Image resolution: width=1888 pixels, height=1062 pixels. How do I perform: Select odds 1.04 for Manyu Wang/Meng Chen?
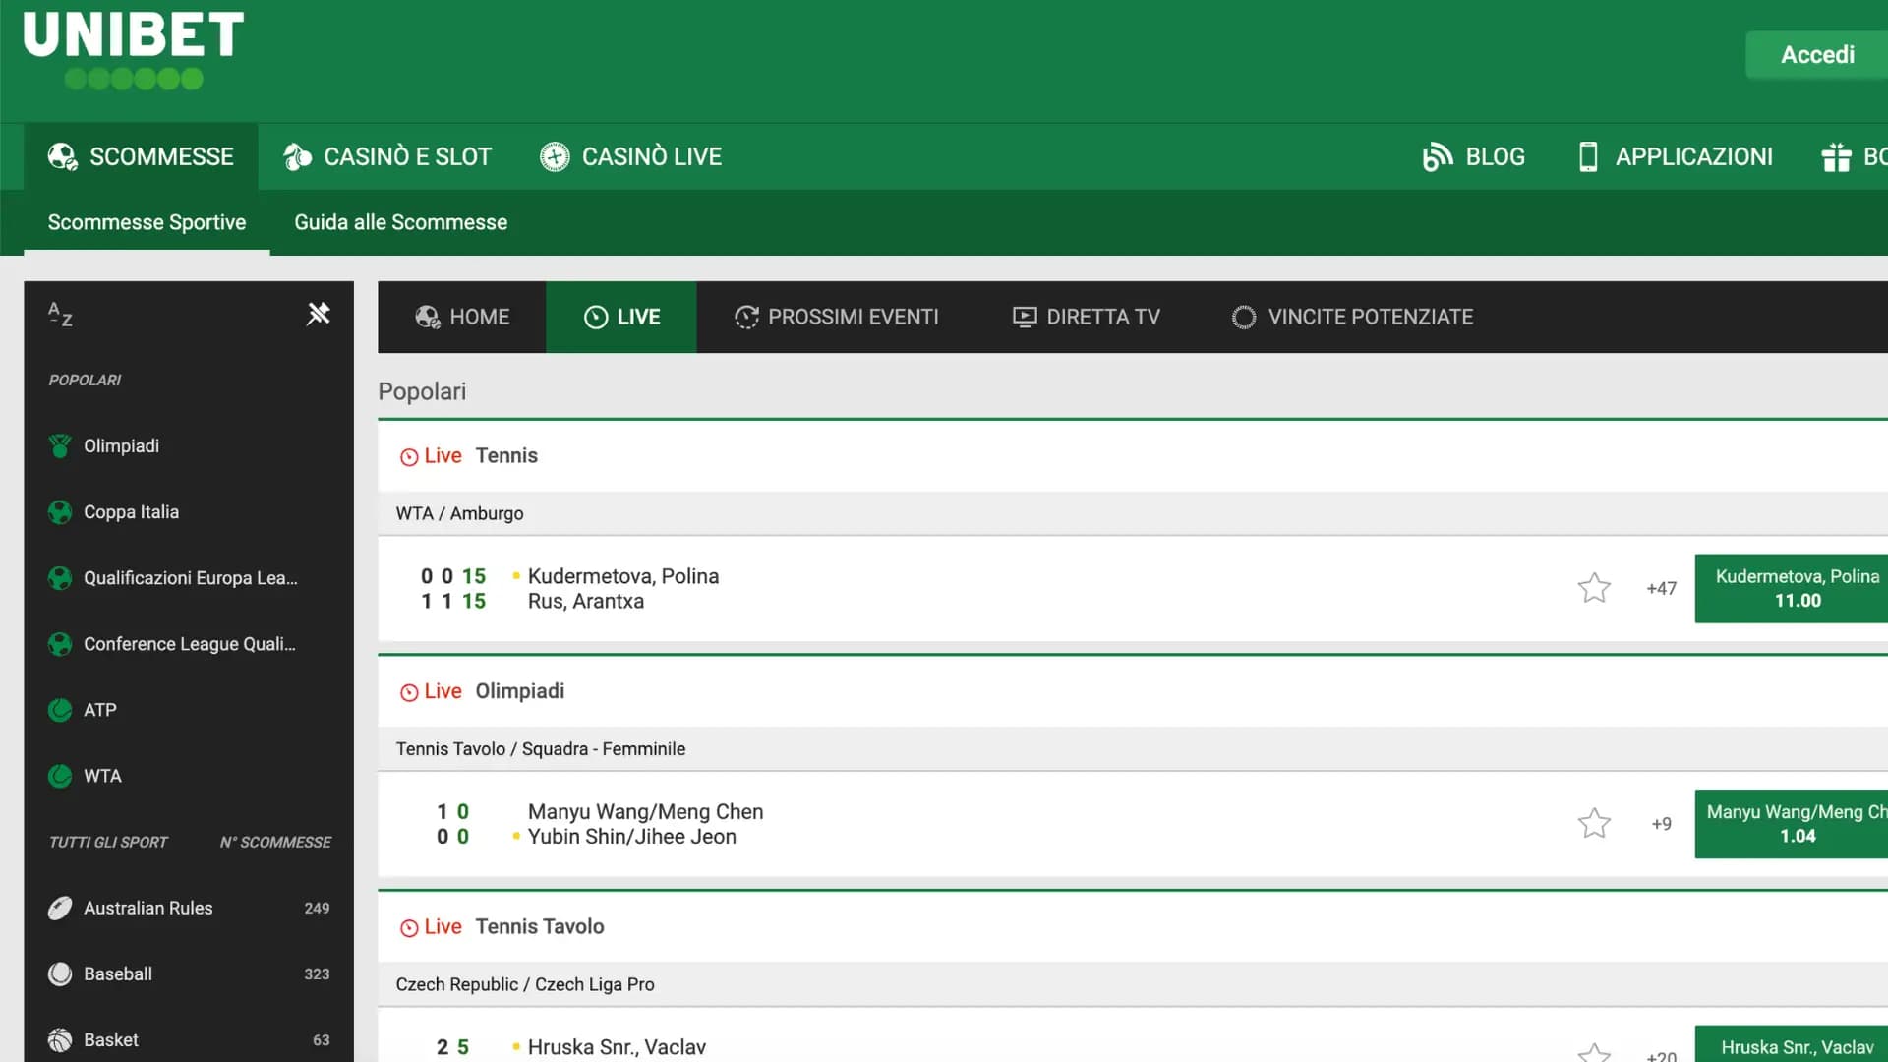click(1797, 824)
